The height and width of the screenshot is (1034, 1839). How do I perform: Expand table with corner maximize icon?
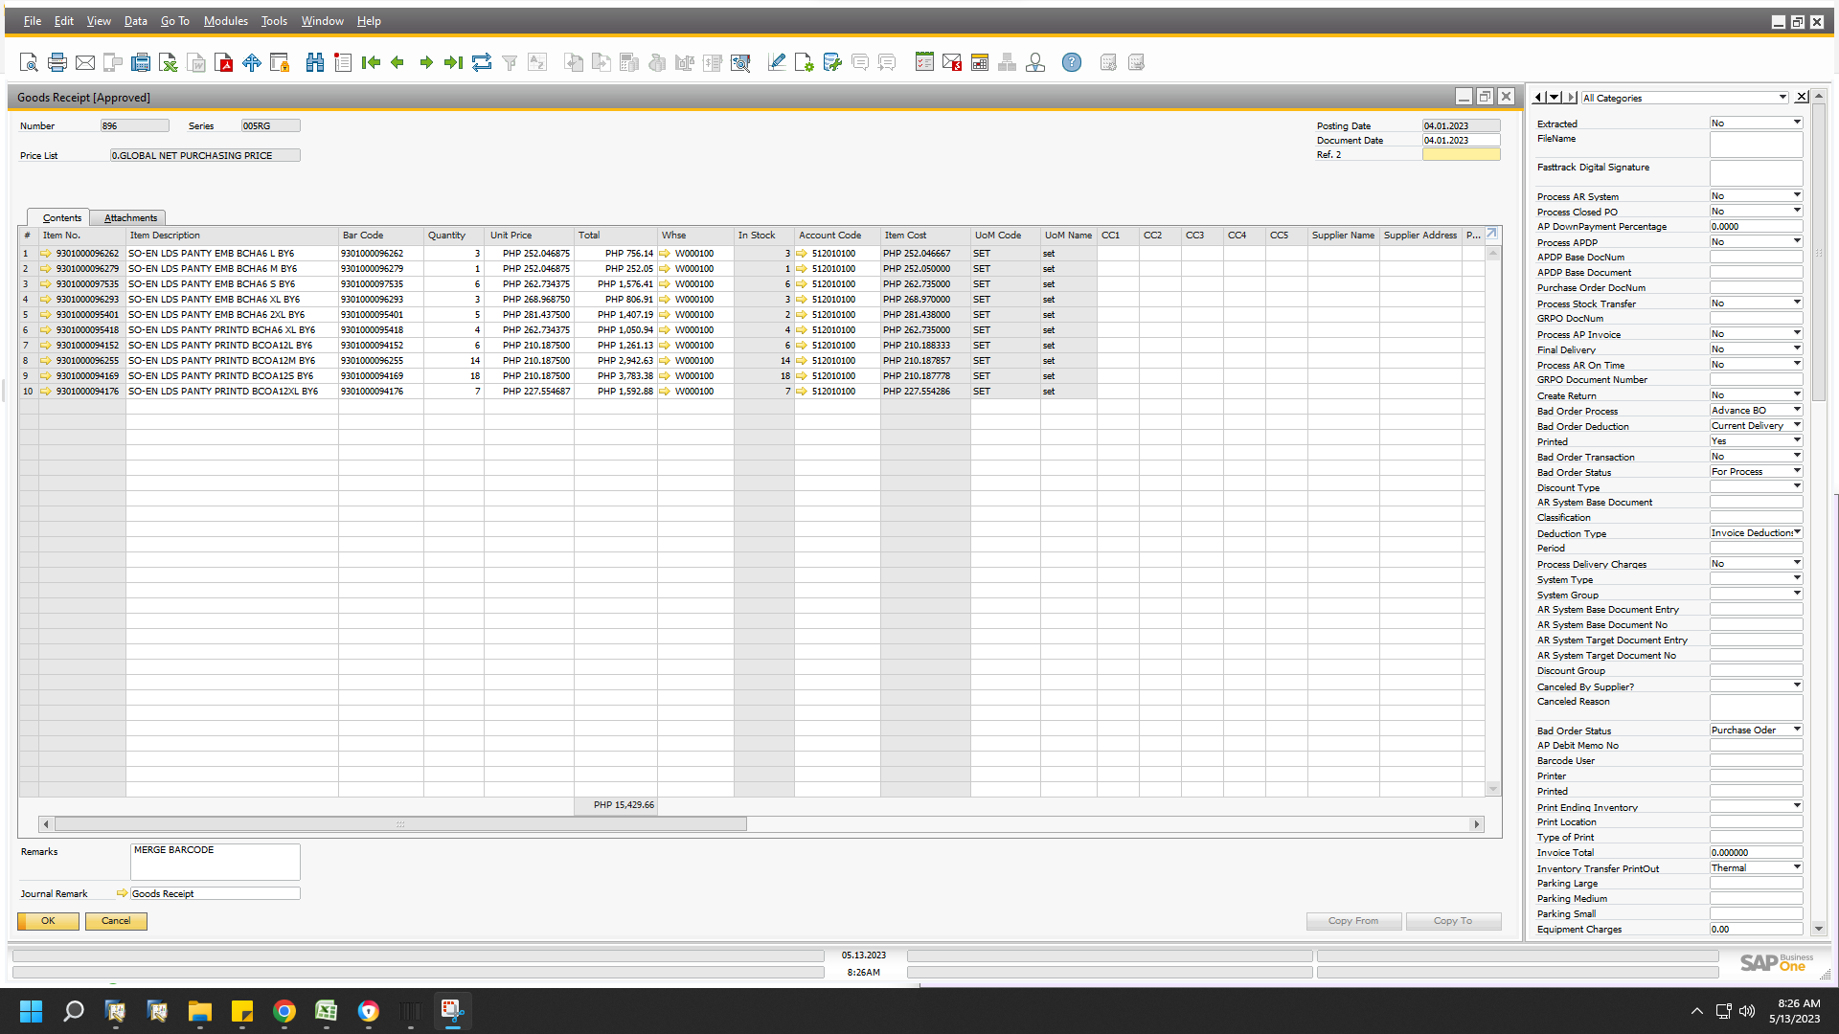[x=1491, y=234]
